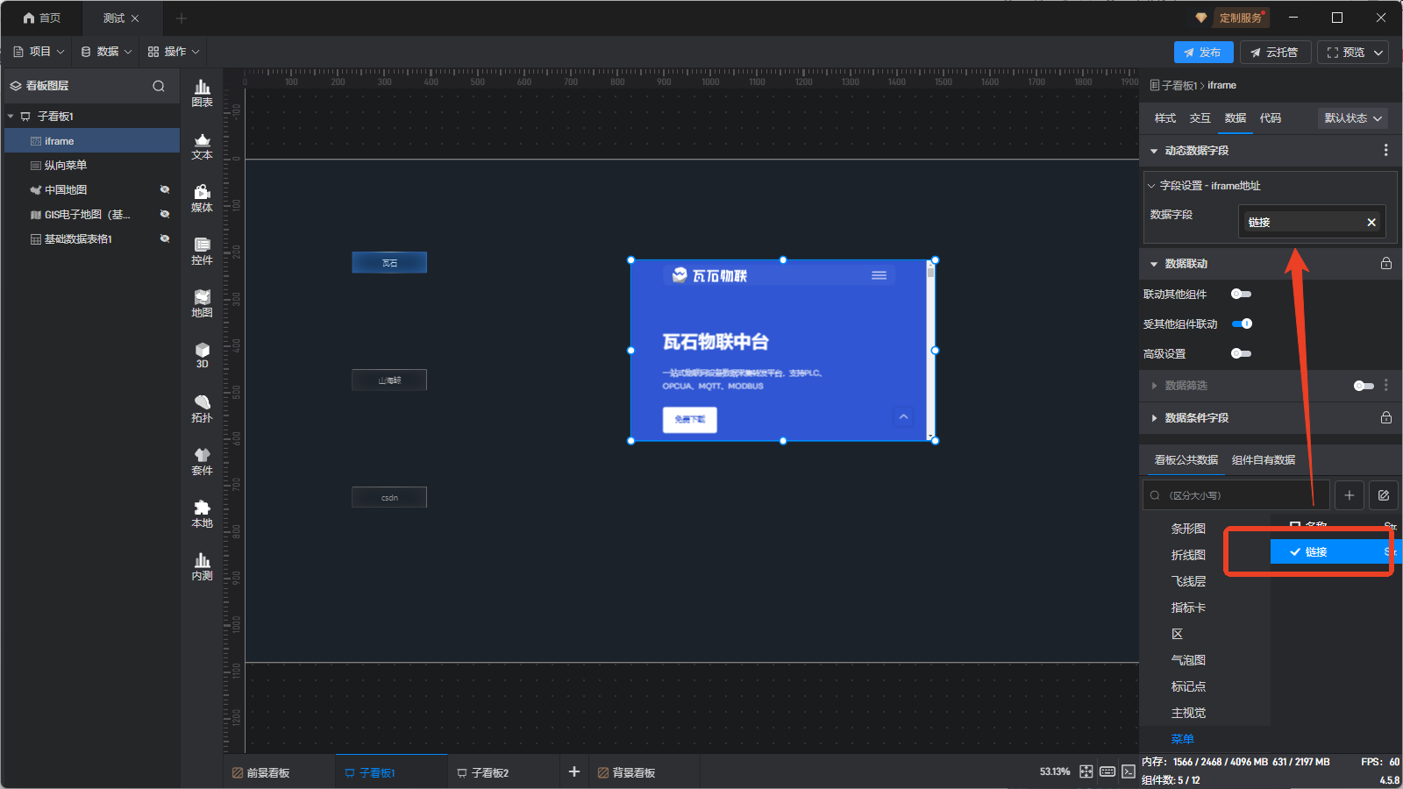The height and width of the screenshot is (789, 1403).
Task: Toggle 联动其他组件 switch
Action: pyautogui.click(x=1241, y=295)
